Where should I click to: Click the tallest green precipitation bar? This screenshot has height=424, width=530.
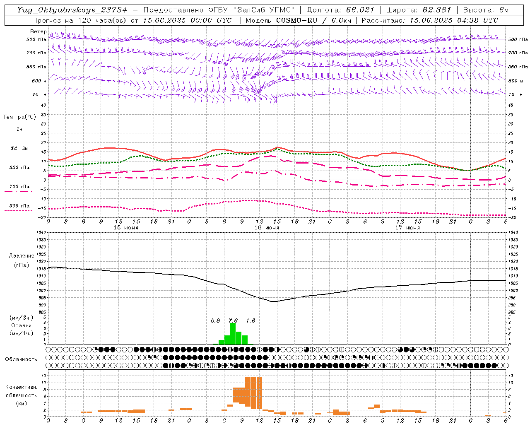click(x=233, y=334)
